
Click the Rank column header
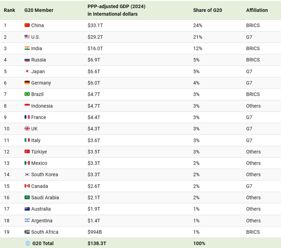tap(10, 10)
